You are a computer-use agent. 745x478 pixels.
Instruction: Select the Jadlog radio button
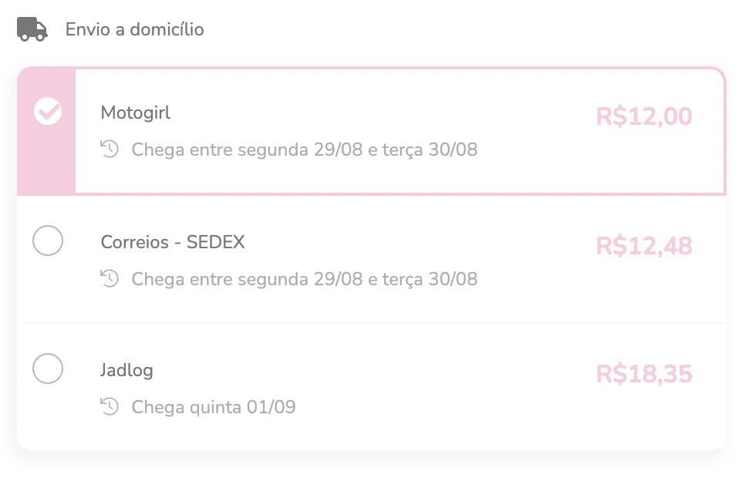pos(48,369)
